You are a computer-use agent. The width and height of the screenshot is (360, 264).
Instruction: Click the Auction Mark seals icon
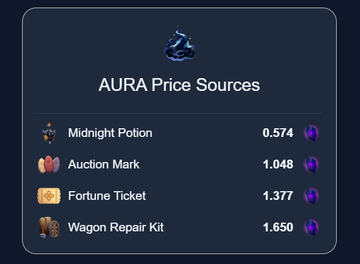coord(49,164)
